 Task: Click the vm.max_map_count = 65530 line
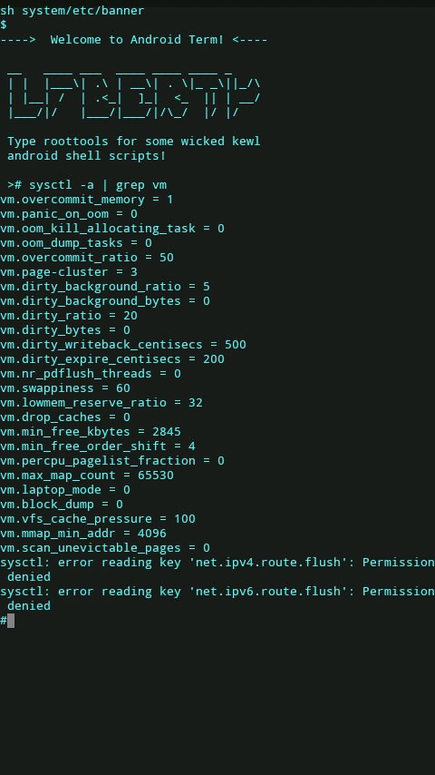87,475
